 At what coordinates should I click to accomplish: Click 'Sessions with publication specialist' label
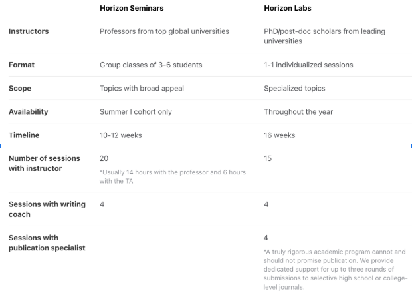coord(47,242)
